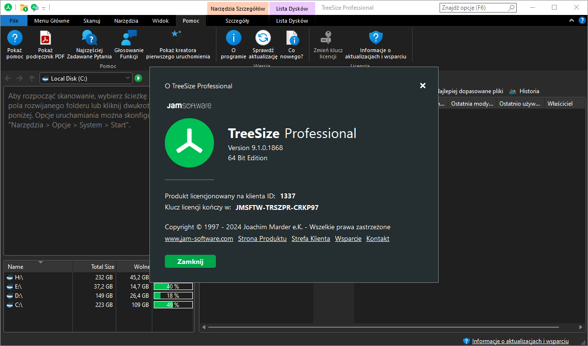Click the Version 9.1.0.1868 text

[255, 148]
